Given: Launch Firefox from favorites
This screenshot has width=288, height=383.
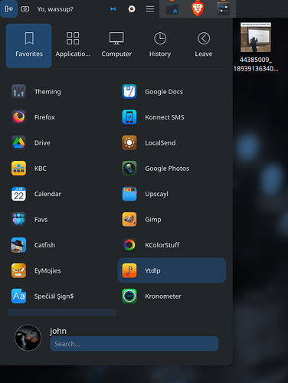Looking at the screenshot, I should (x=18, y=117).
